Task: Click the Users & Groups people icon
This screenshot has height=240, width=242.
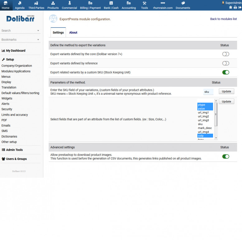Action: tap(3, 159)
